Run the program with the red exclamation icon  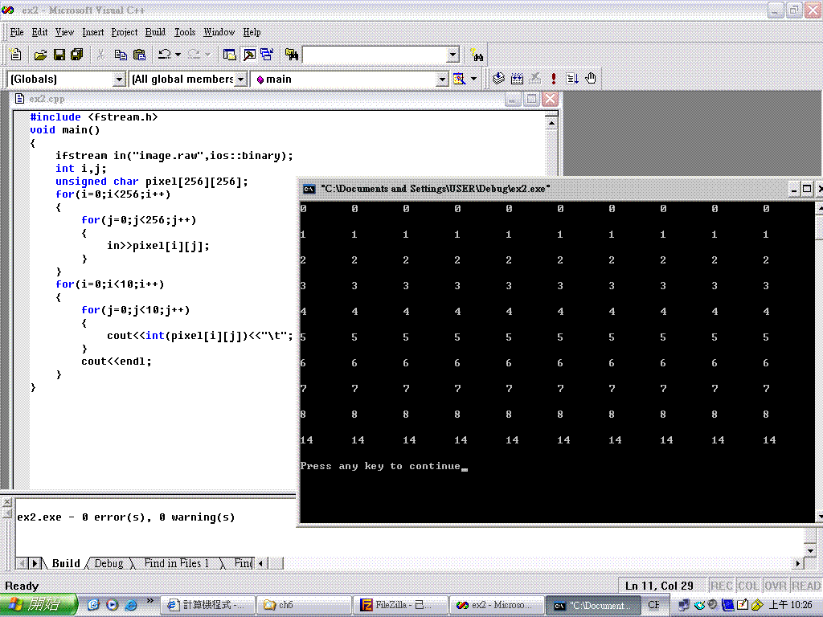(554, 79)
